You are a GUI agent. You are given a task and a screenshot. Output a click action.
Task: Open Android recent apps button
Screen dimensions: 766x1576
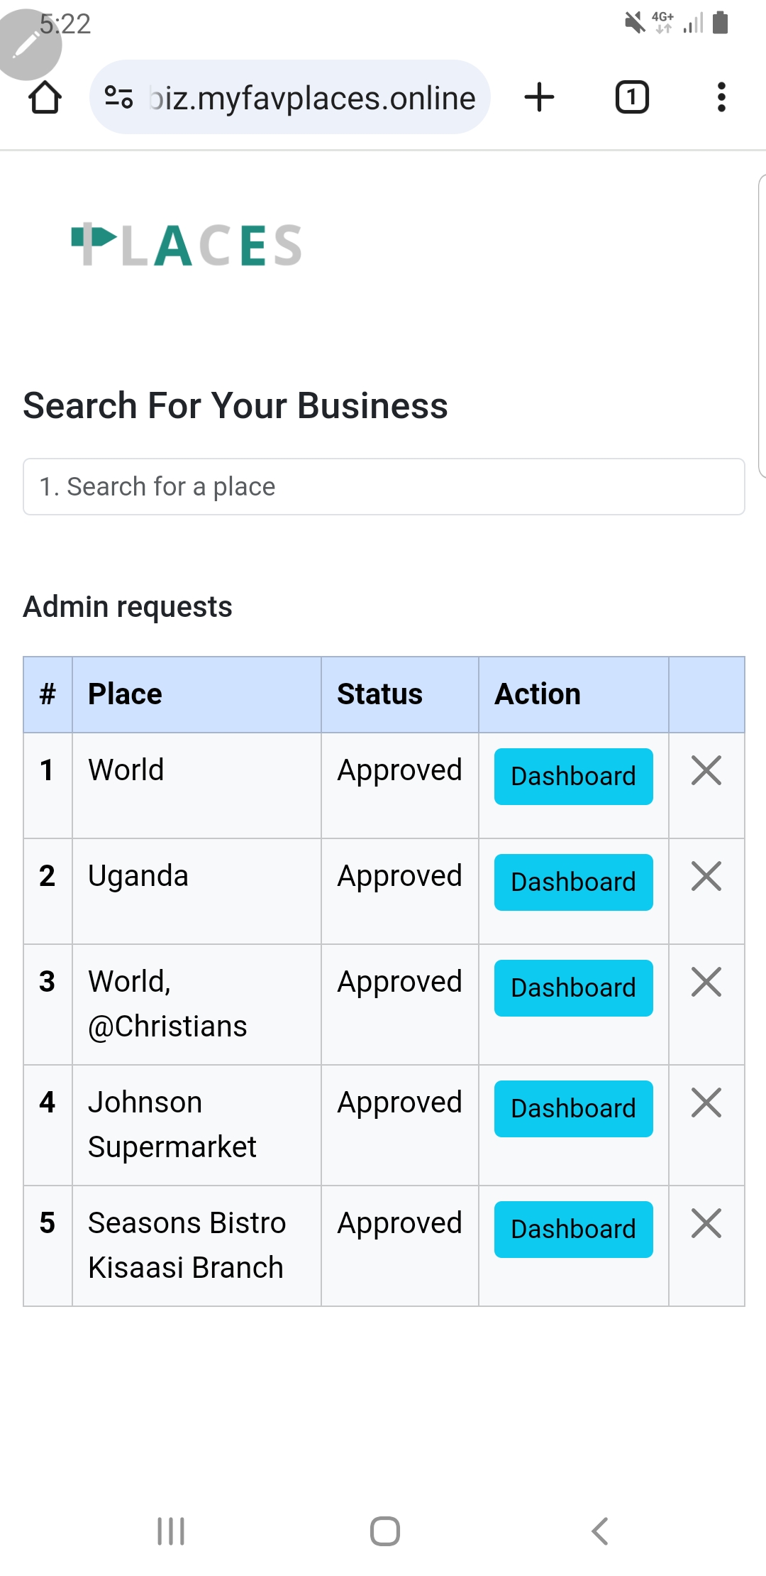tap(171, 1531)
